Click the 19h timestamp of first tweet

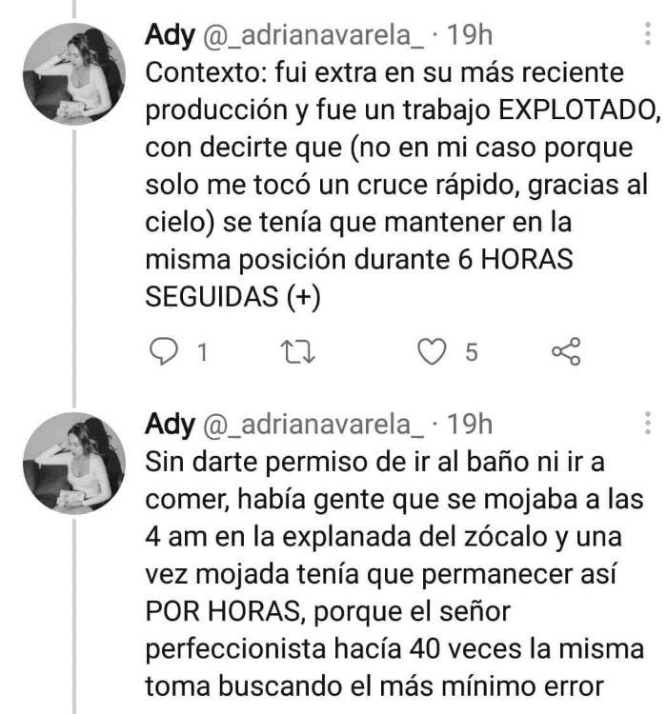click(470, 34)
